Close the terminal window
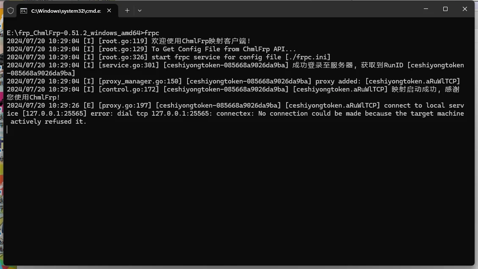478x269 pixels. click(x=464, y=9)
